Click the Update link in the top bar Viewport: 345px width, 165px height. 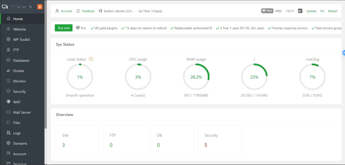point(311,11)
